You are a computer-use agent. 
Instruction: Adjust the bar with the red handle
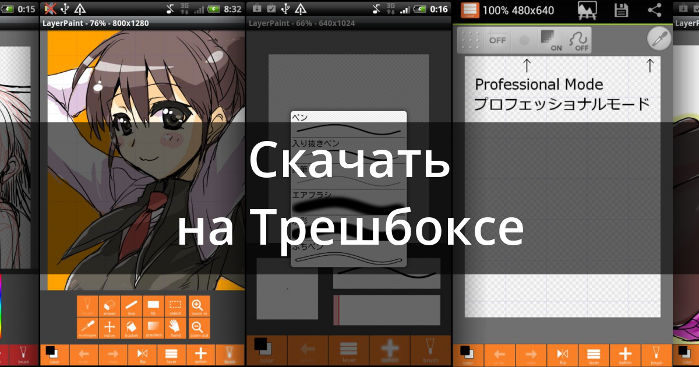(x=387, y=310)
